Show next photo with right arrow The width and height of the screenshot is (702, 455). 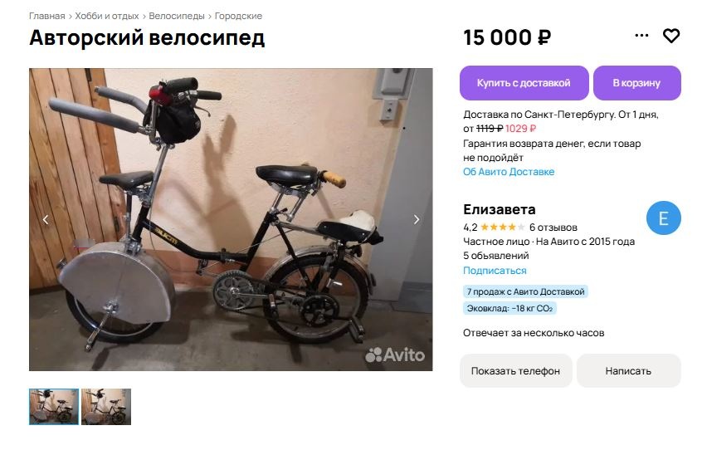pyautogui.click(x=417, y=219)
